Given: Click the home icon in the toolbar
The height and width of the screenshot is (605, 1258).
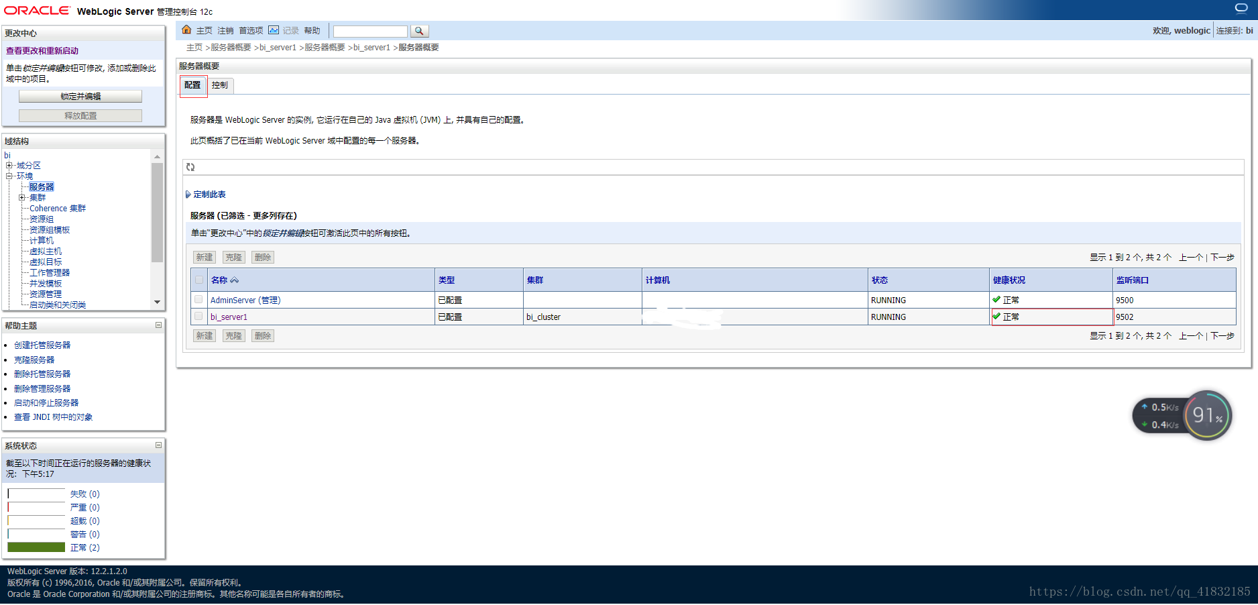Looking at the screenshot, I should click(186, 30).
